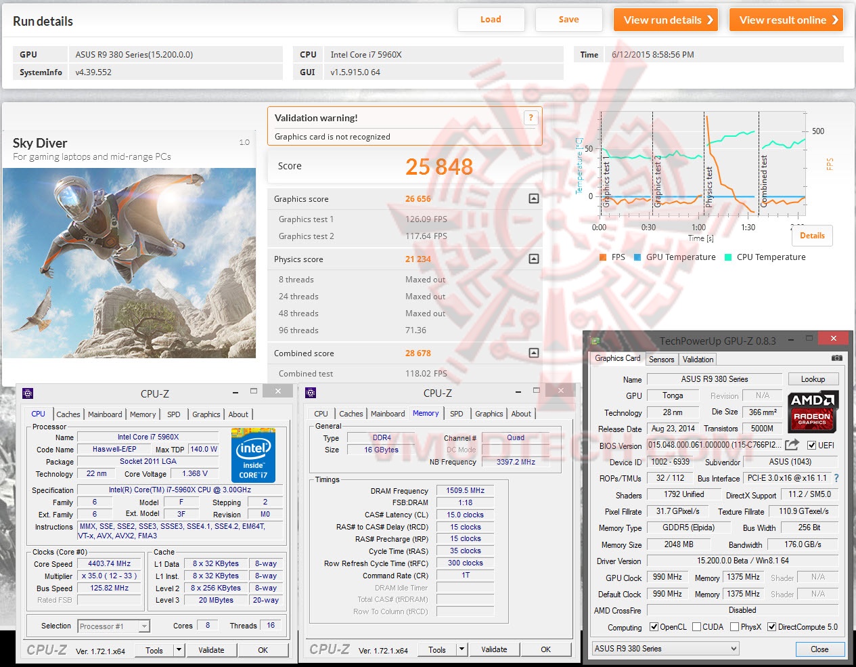Click the Save button
This screenshot has width=856, height=667.
pyautogui.click(x=569, y=20)
